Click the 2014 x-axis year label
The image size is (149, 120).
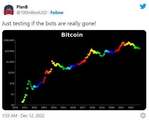[x=54, y=108]
